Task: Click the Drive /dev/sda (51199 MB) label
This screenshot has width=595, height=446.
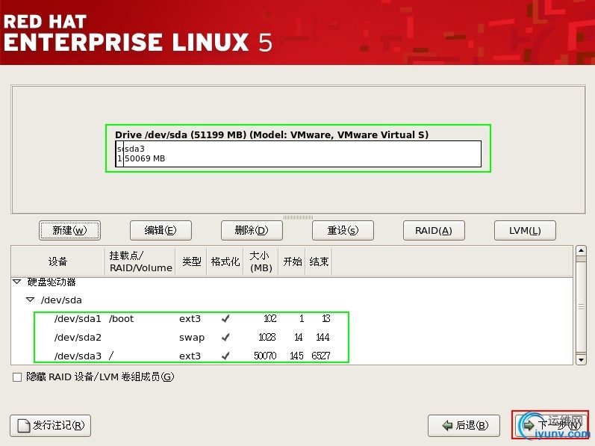Action: pos(272,134)
